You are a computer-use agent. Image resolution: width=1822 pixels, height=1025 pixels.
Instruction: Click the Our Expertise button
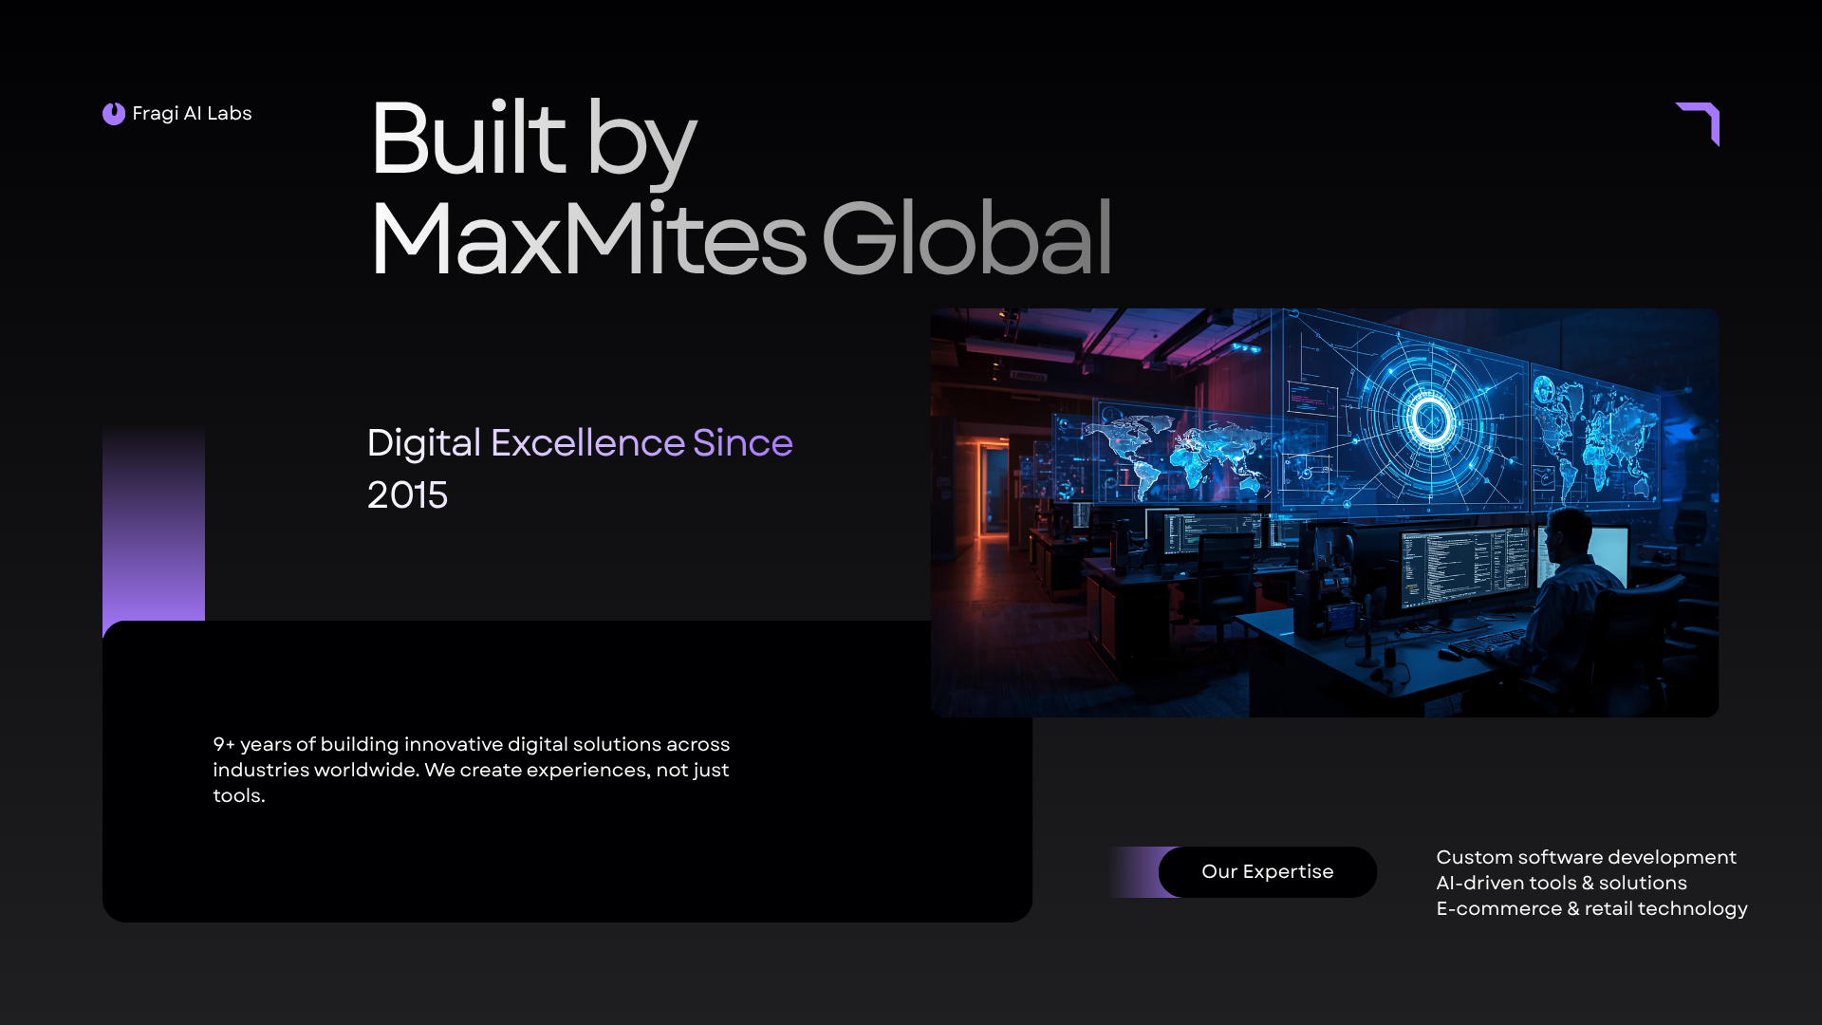click(x=1267, y=871)
